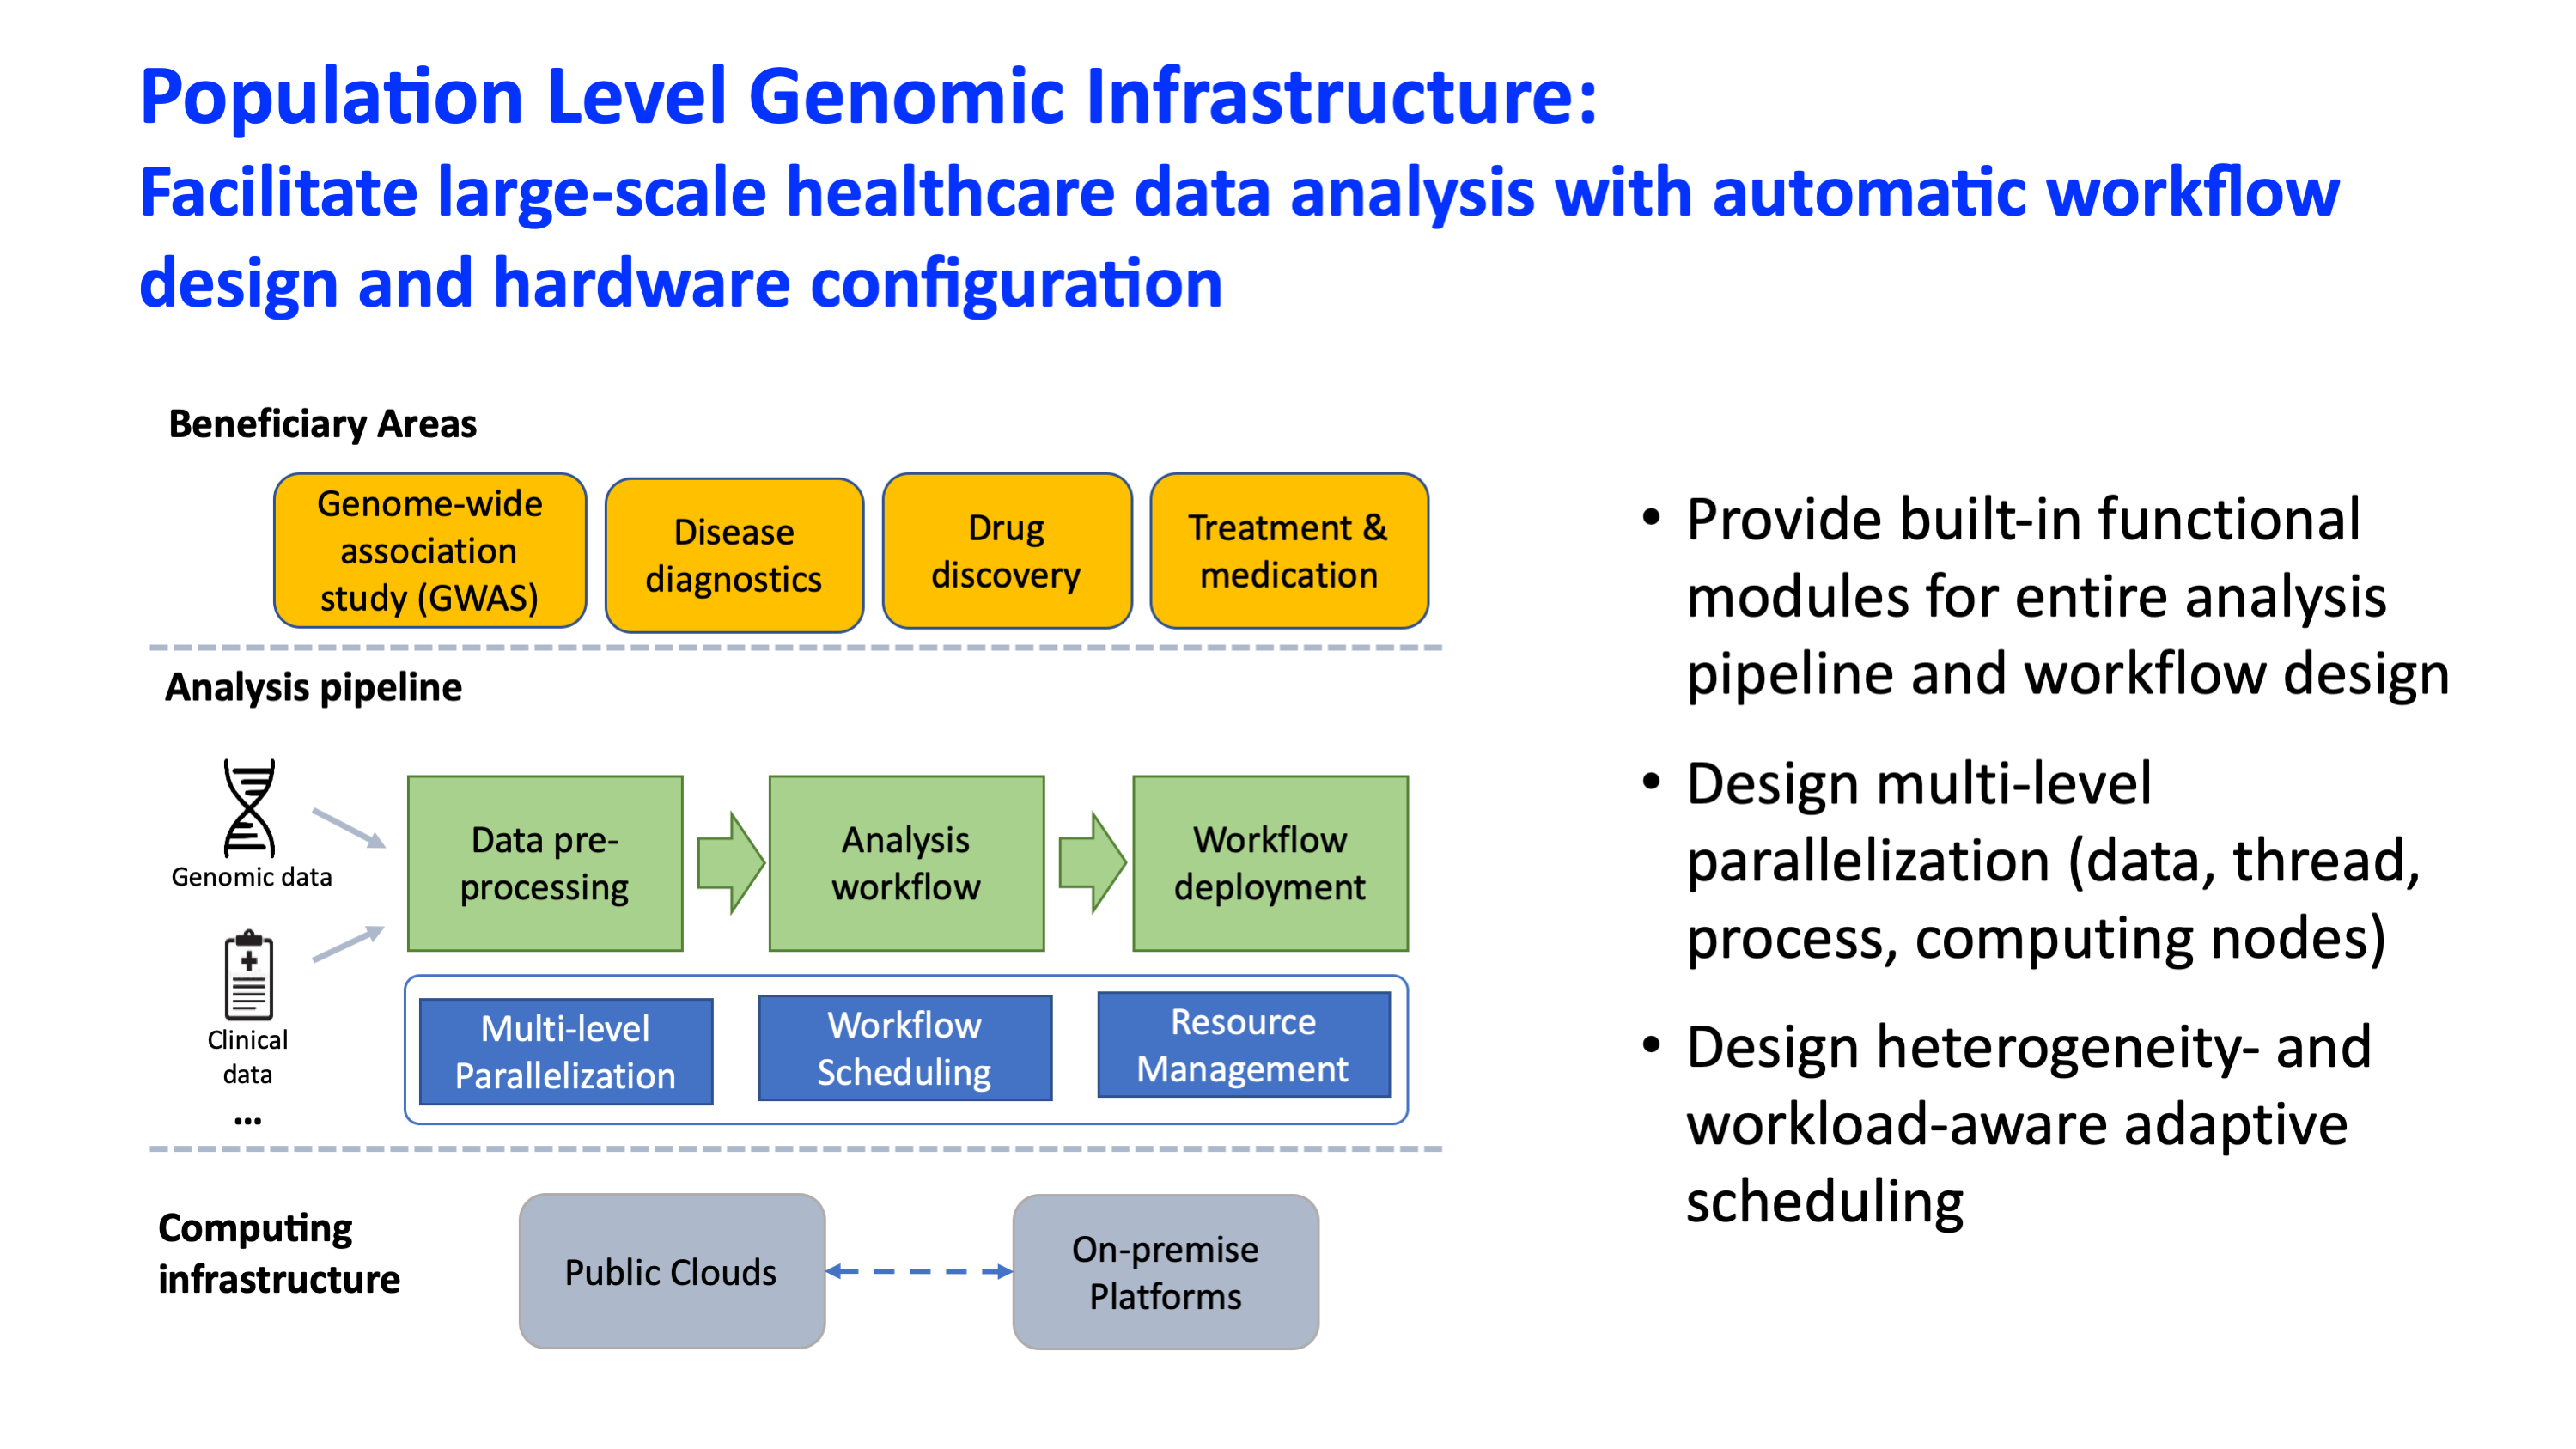Click the clinical data clipboard icon
The width and height of the screenshot is (2576, 1449).
pos(249,975)
